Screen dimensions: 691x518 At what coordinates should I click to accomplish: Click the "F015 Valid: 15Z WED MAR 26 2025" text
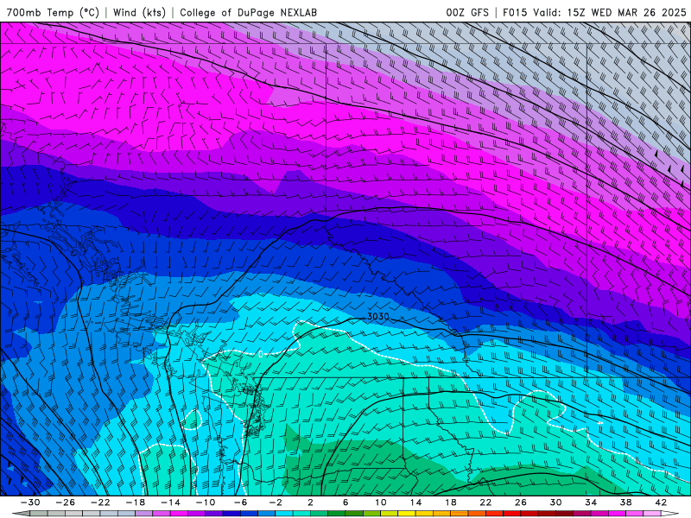pos(594,13)
